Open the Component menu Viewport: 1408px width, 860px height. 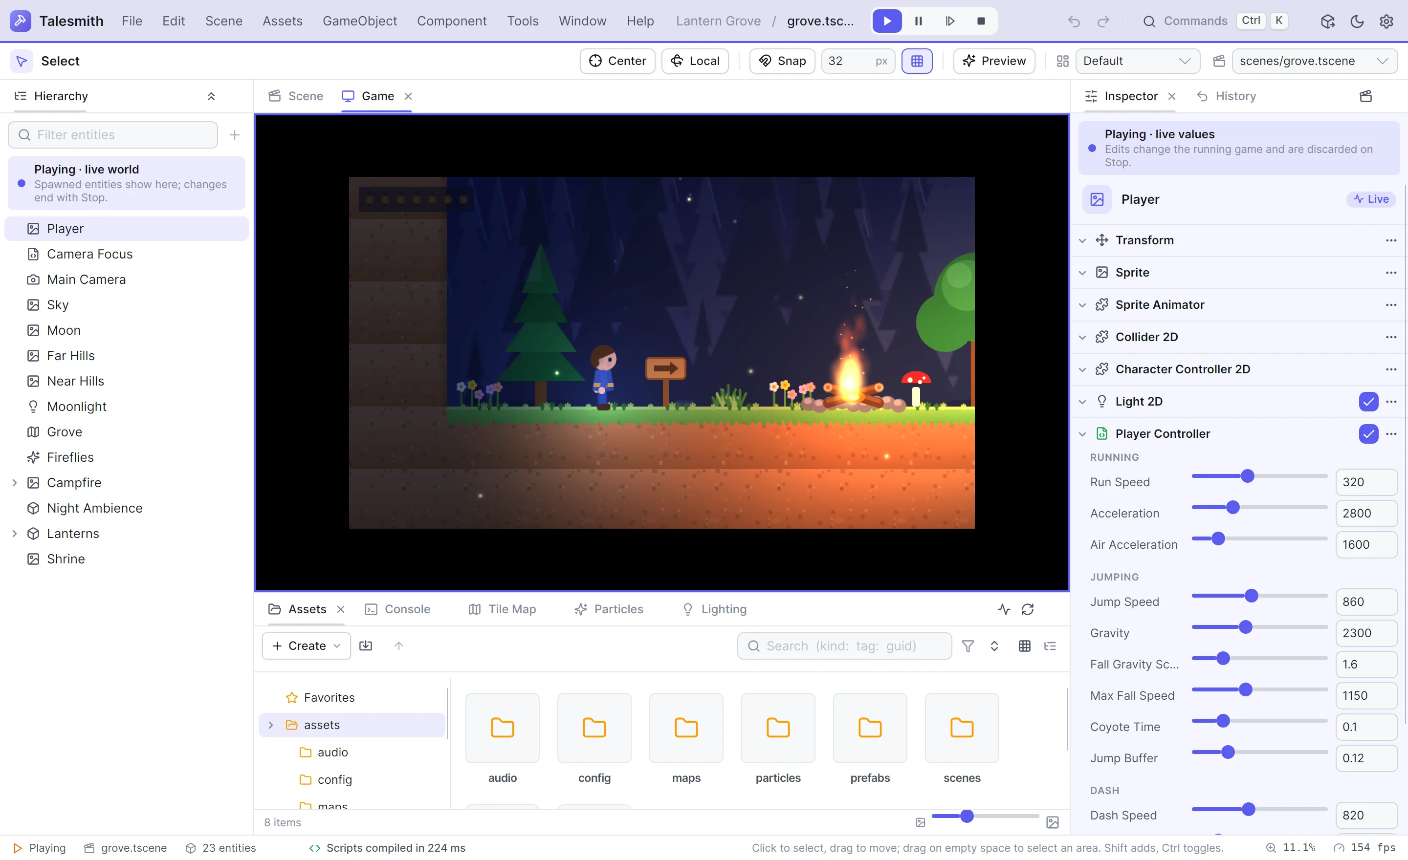tap(451, 21)
